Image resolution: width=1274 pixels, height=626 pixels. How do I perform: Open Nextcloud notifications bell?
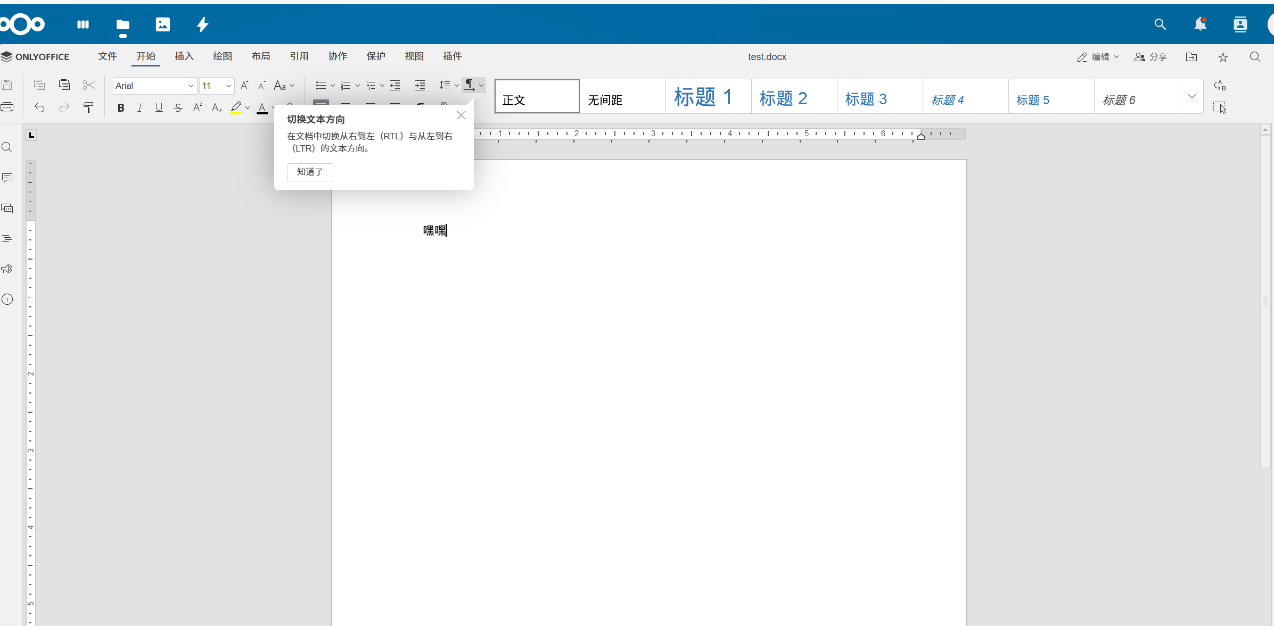[1200, 24]
